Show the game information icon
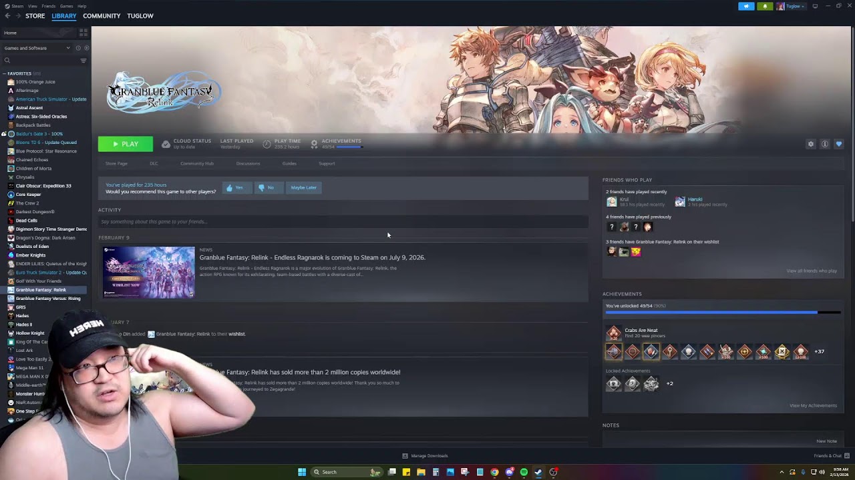 [x=825, y=144]
